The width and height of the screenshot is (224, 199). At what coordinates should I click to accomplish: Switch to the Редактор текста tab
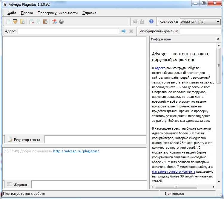[24, 139]
